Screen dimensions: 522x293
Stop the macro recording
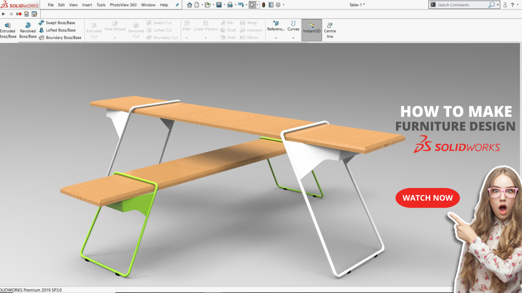click(11, 14)
